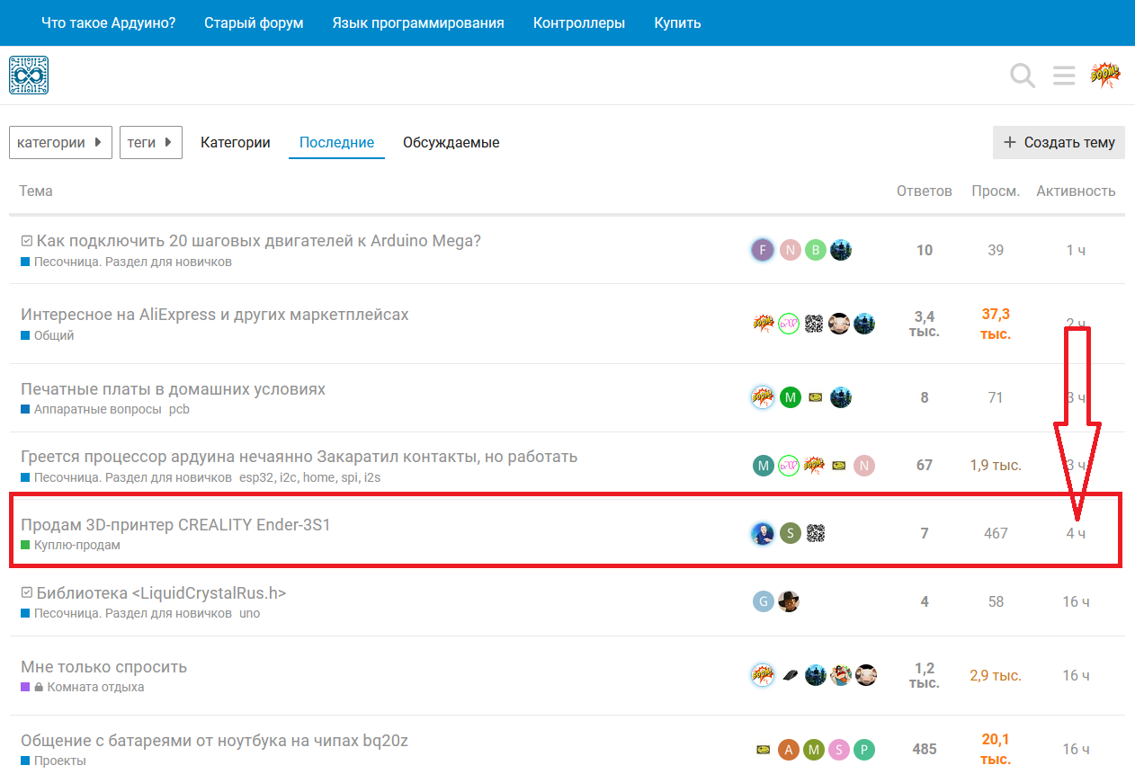Image resolution: width=1135 pixels, height=783 pixels.
Task: Click pink N avatar in Греется процессор row
Action: (864, 466)
